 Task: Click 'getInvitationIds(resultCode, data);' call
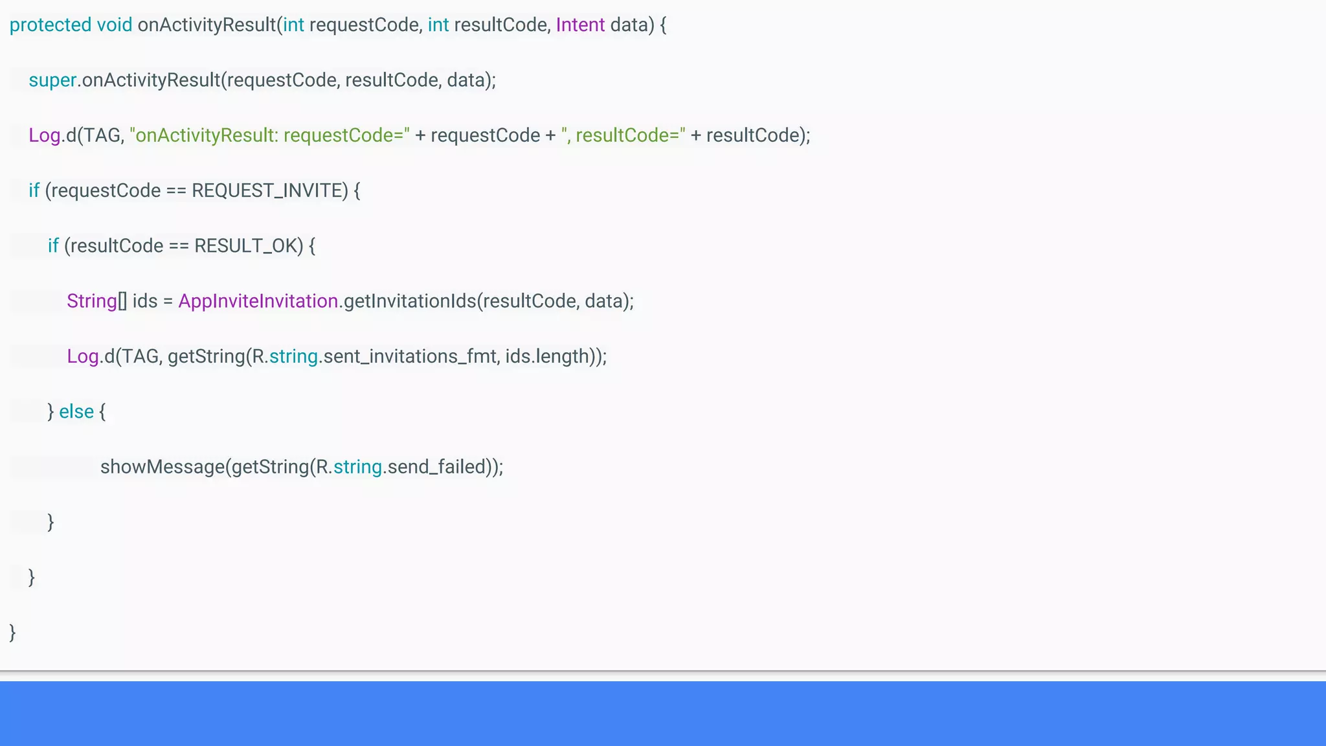point(489,301)
